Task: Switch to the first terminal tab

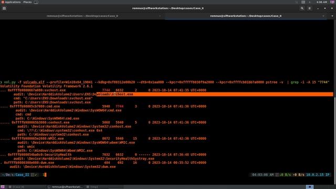Action: (82, 16)
